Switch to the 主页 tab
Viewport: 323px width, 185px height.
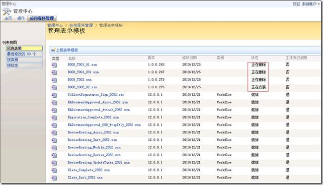click(8, 18)
